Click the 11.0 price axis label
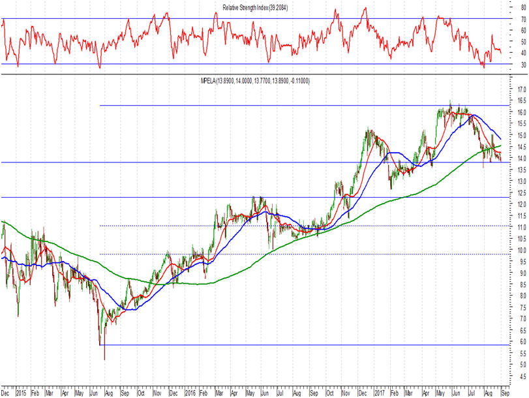This screenshot has width=529, height=398. [x=522, y=227]
